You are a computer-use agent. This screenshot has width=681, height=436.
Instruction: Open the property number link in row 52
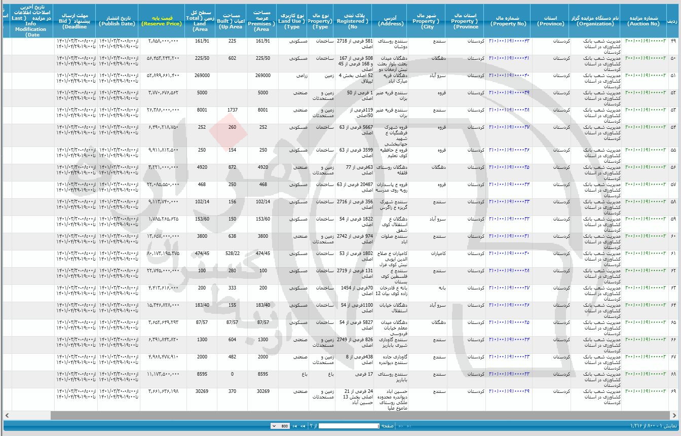click(x=509, y=92)
